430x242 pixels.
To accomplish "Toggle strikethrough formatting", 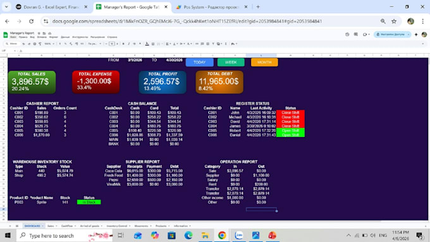I will (x=134, y=44).
